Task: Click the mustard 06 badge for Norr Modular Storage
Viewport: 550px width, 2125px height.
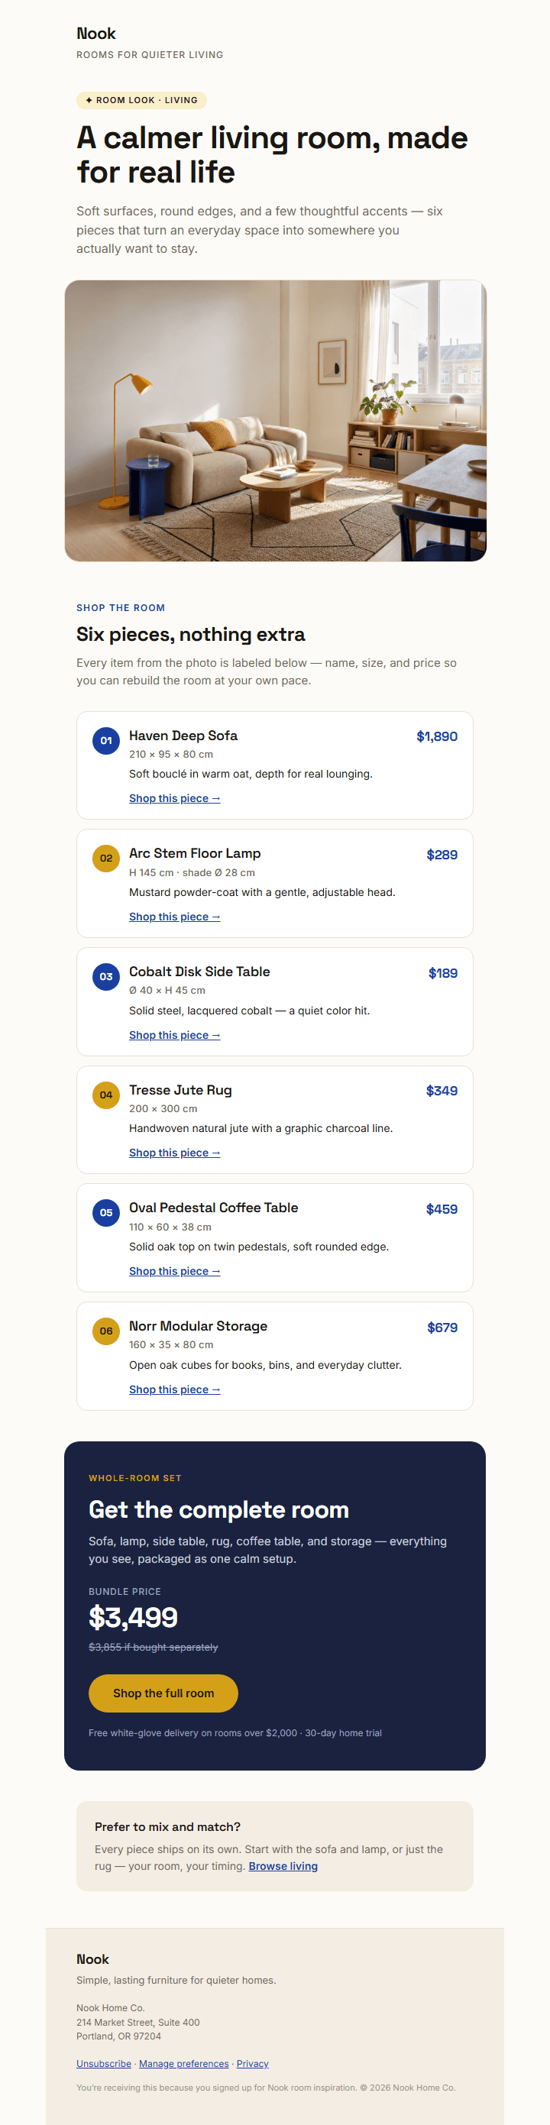Action: pyautogui.click(x=105, y=1331)
